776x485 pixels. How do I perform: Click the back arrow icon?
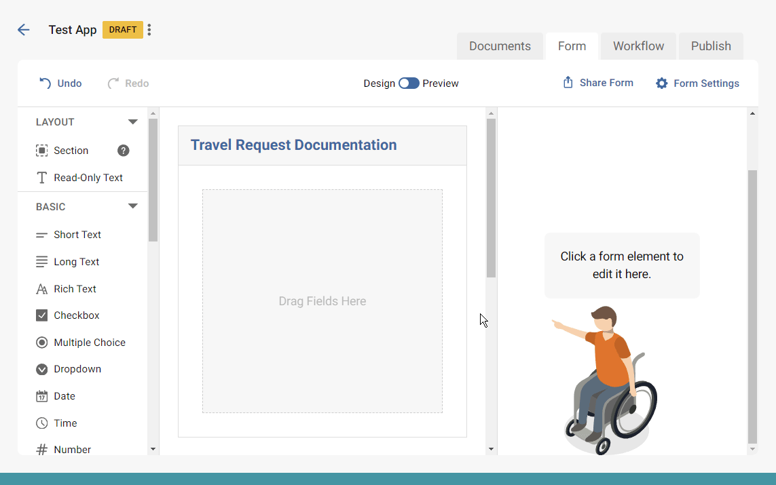click(x=24, y=30)
